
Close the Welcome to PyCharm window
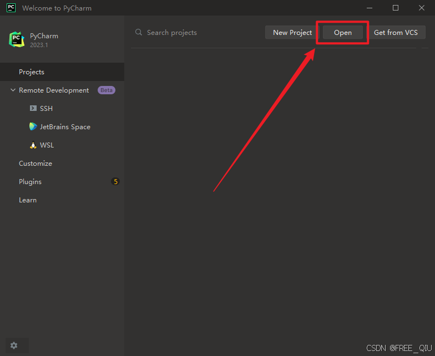[x=422, y=8]
